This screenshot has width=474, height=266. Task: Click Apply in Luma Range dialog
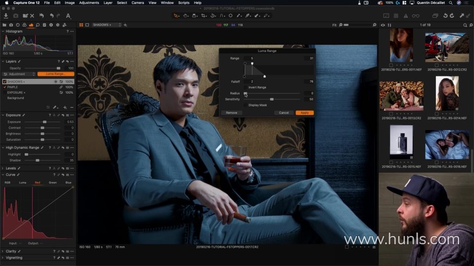coord(305,113)
